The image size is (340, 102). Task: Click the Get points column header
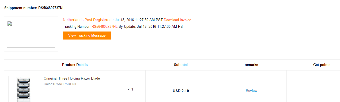point(322,65)
